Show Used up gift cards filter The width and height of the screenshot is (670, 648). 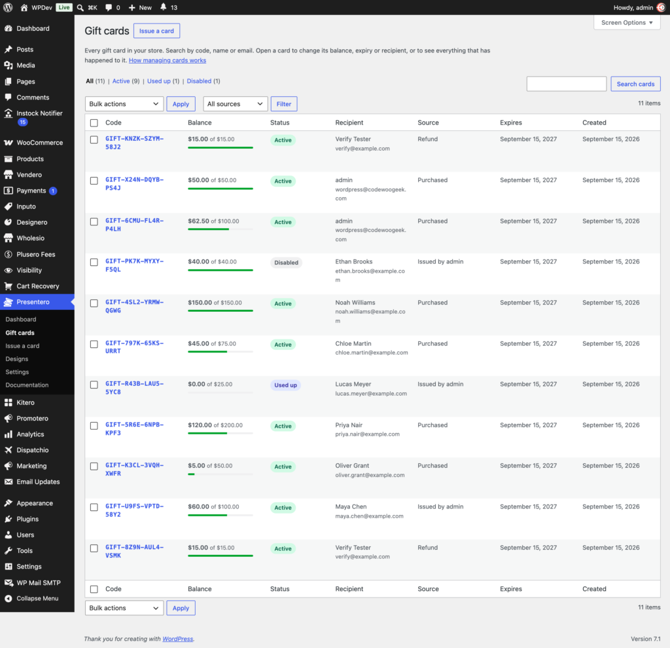158,81
